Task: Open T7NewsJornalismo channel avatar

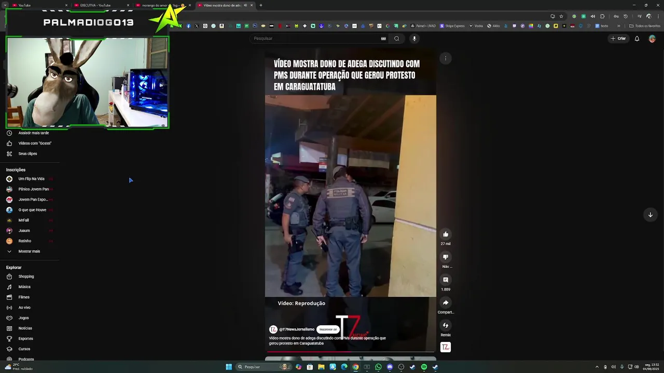Action: click(x=273, y=329)
